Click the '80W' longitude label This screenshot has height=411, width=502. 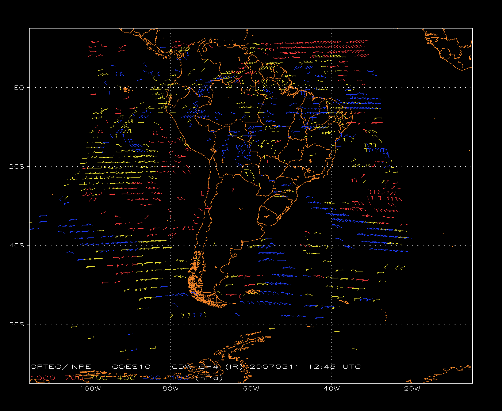(x=170, y=388)
